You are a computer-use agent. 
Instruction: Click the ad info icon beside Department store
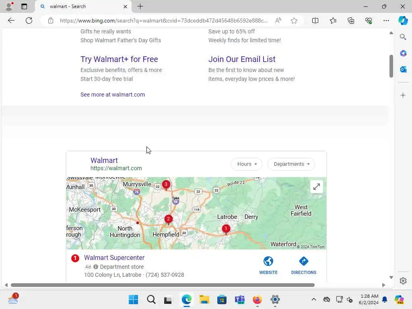96,267
